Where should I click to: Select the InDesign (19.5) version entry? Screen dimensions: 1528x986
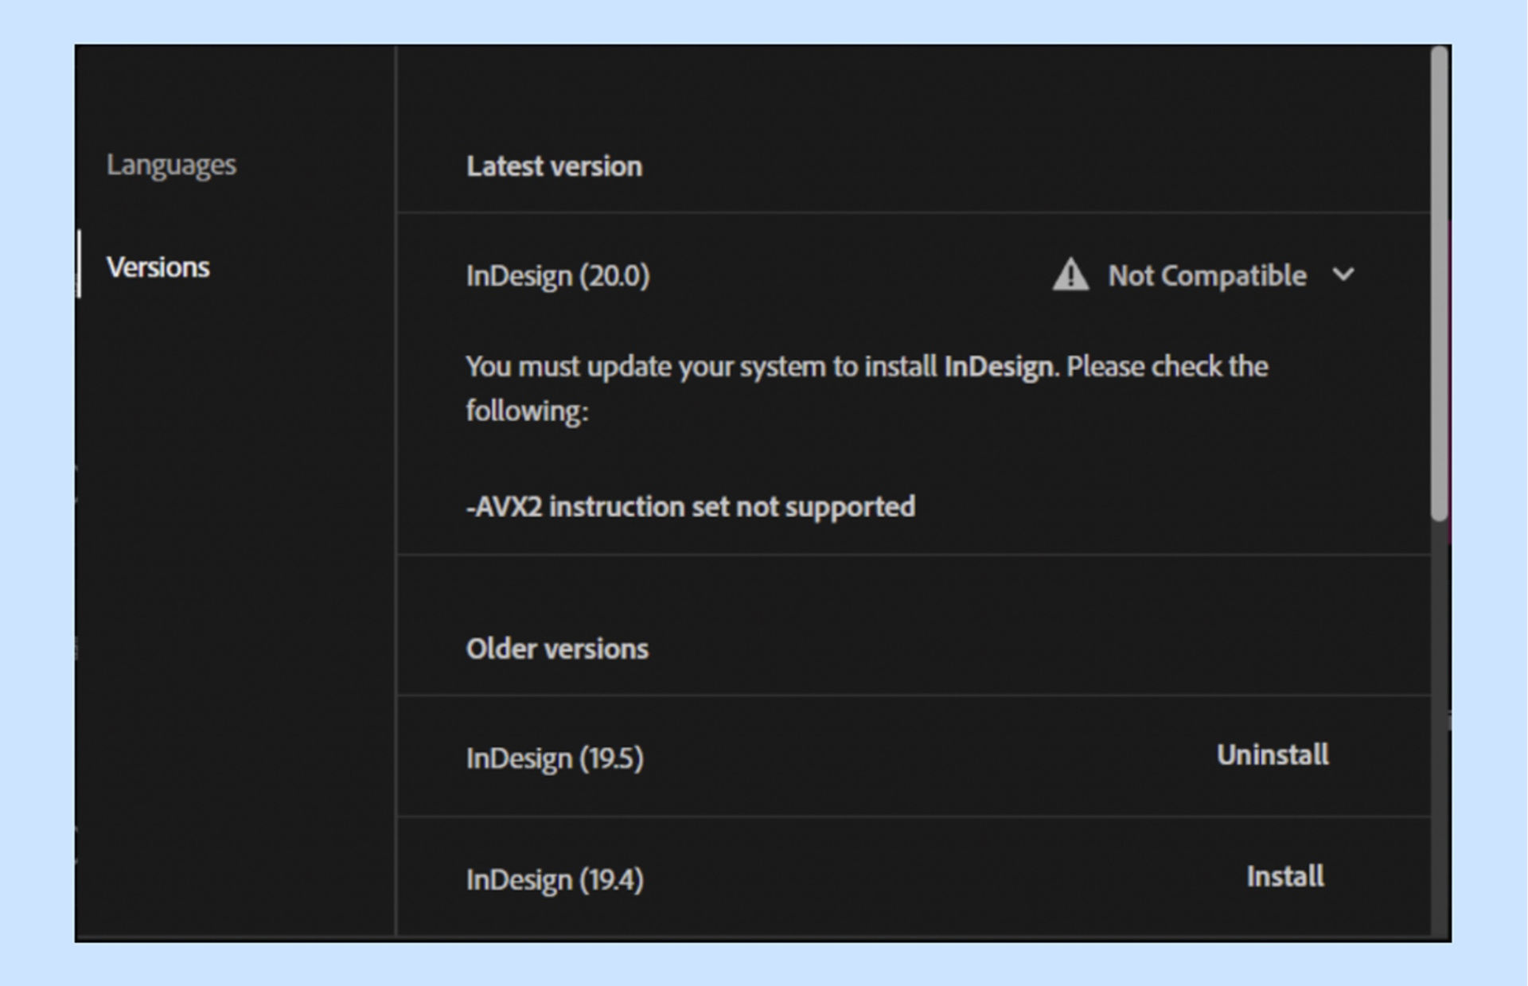click(x=554, y=758)
